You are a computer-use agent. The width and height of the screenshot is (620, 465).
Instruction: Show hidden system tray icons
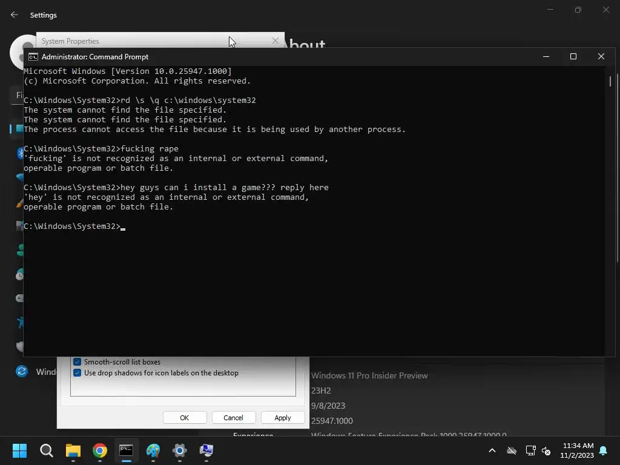(492, 450)
